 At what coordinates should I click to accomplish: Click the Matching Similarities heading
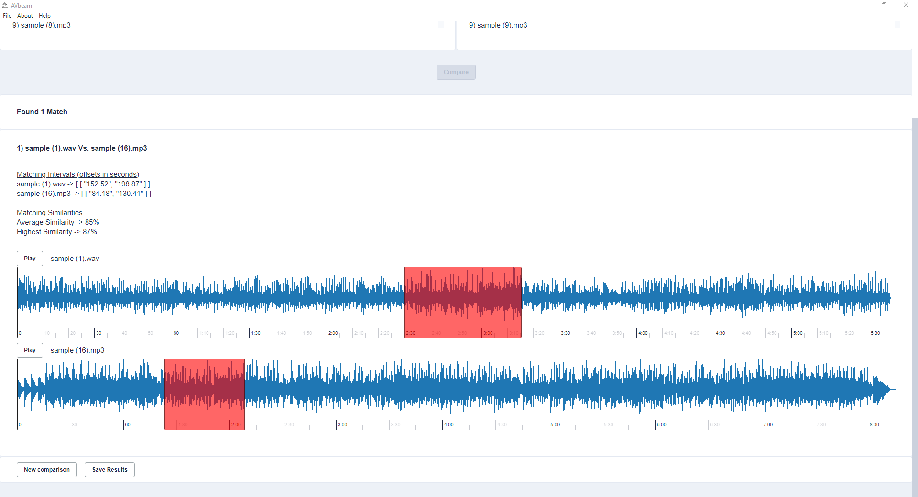tap(49, 213)
